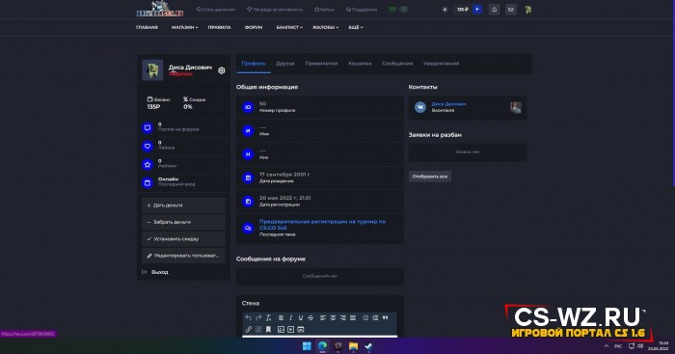Expand the БАНЛИСТ dropdown menu
This screenshot has width=675, height=354.
[289, 27]
